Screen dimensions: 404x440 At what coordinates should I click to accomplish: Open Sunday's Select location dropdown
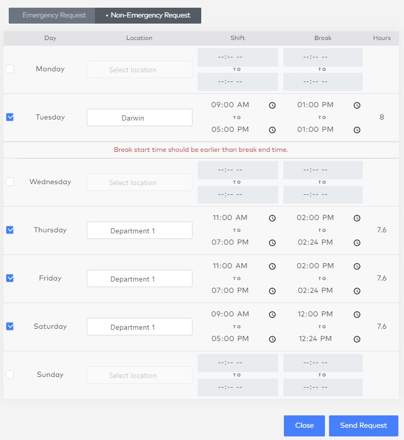click(140, 375)
